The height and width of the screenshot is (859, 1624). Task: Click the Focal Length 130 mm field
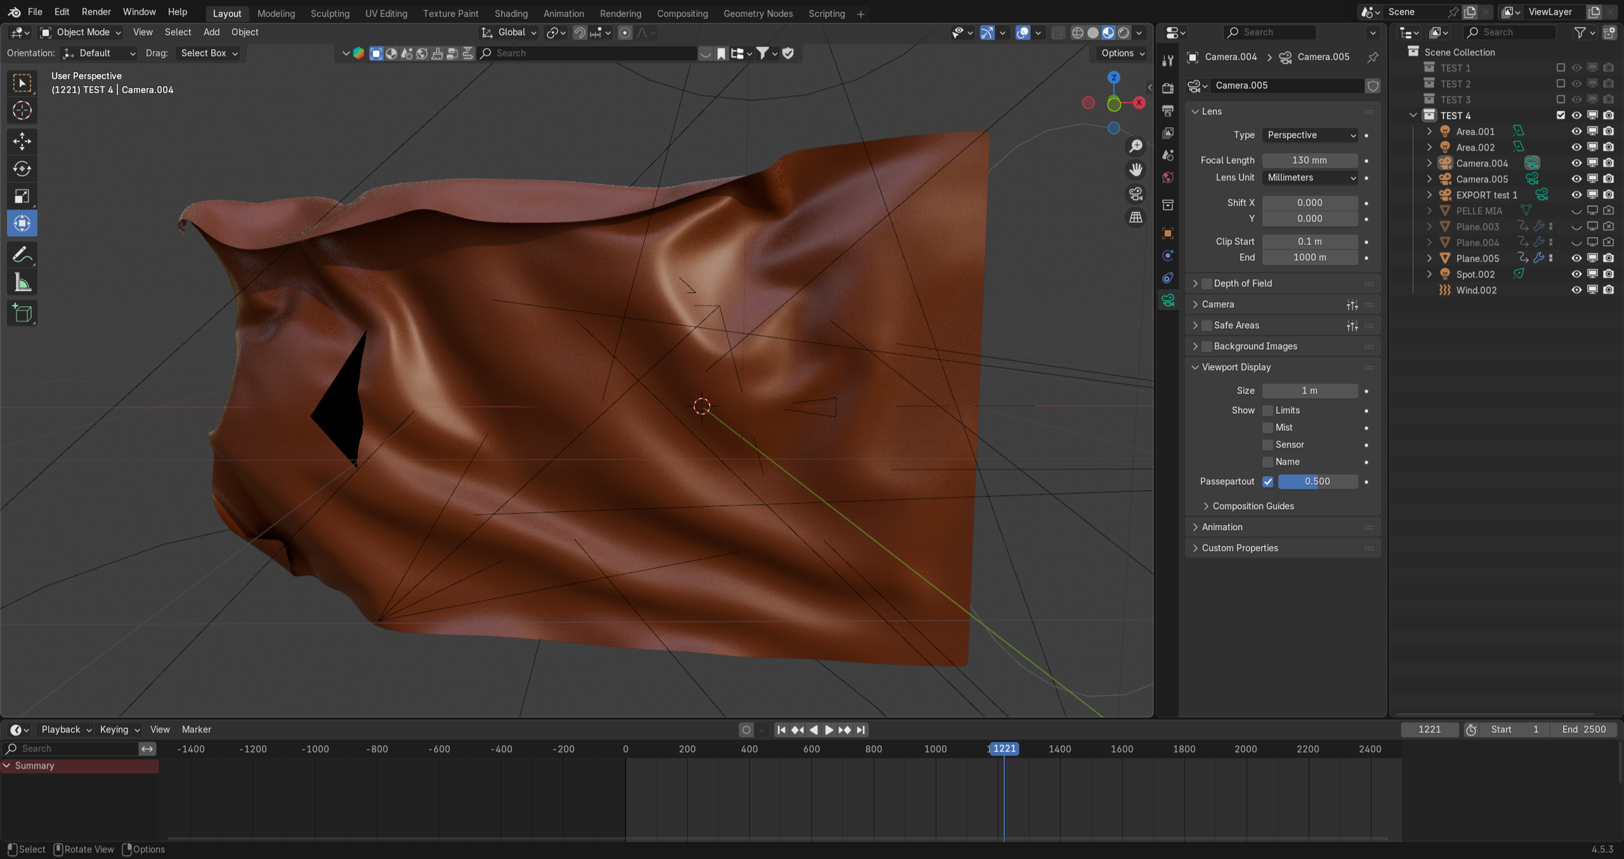point(1309,160)
